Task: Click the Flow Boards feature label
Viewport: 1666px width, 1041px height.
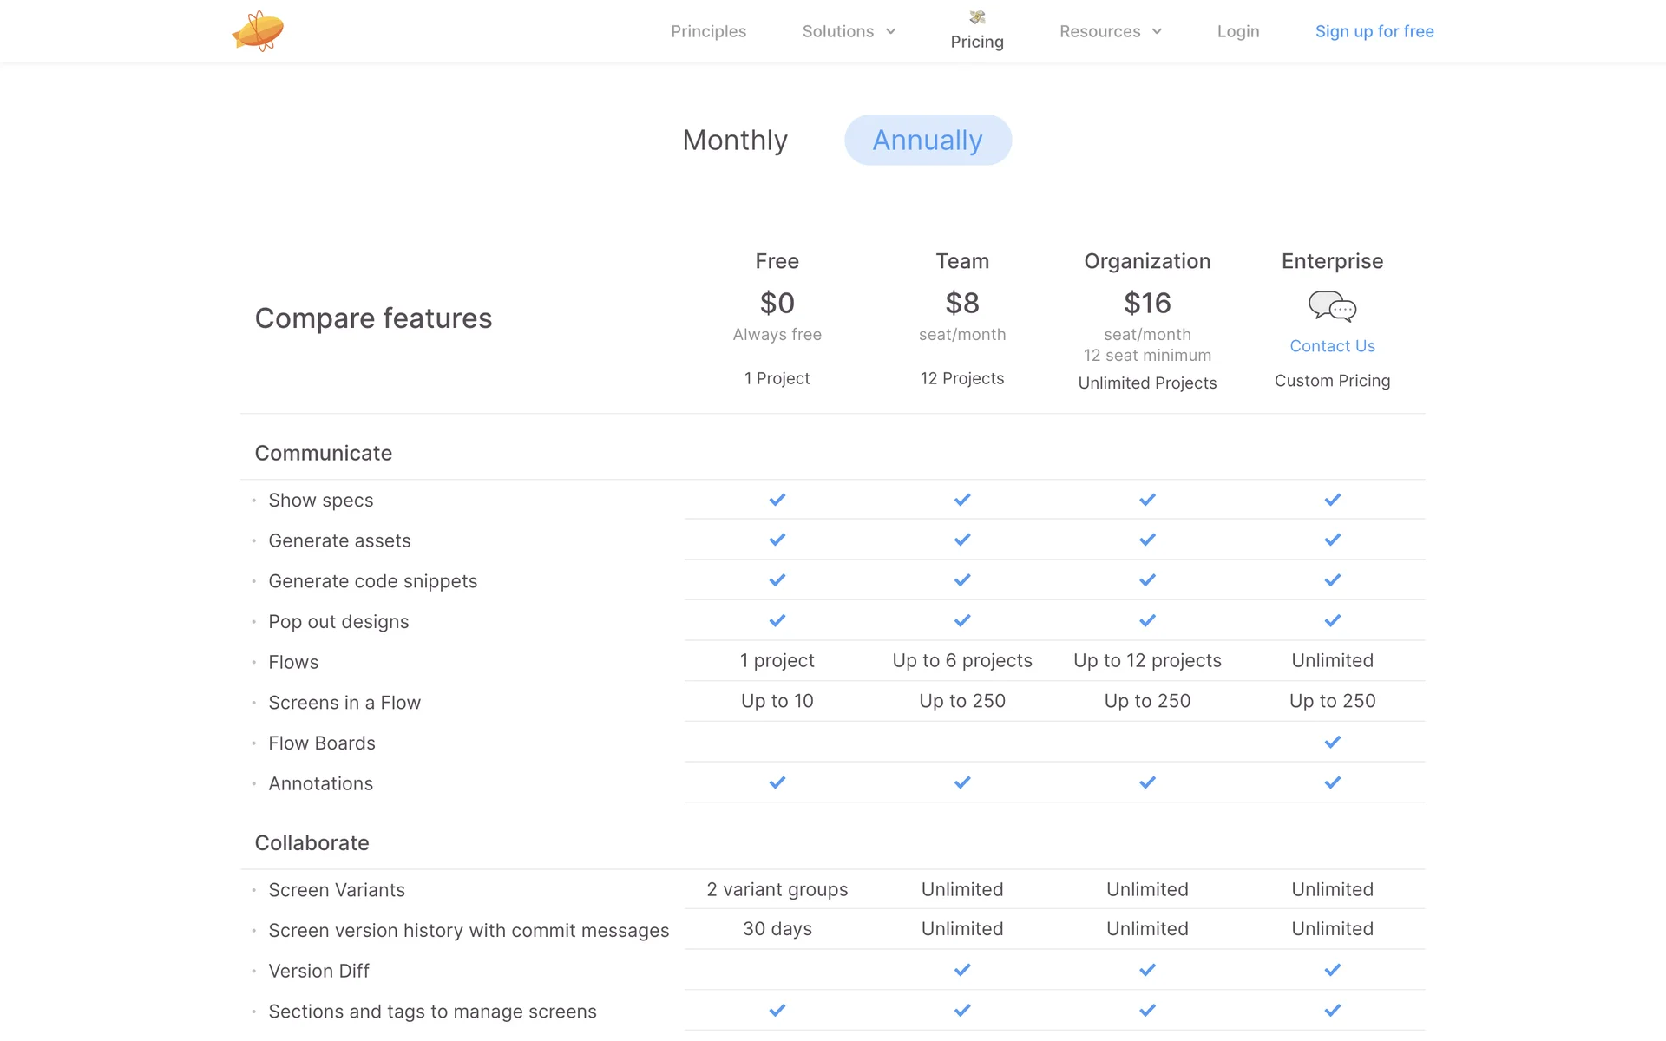Action: coord(322,743)
